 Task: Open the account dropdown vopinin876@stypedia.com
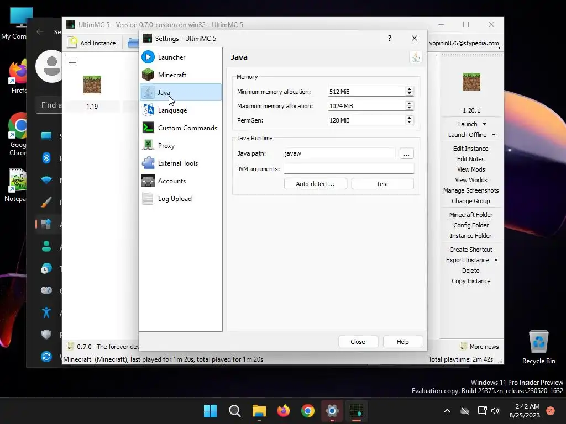point(465,43)
